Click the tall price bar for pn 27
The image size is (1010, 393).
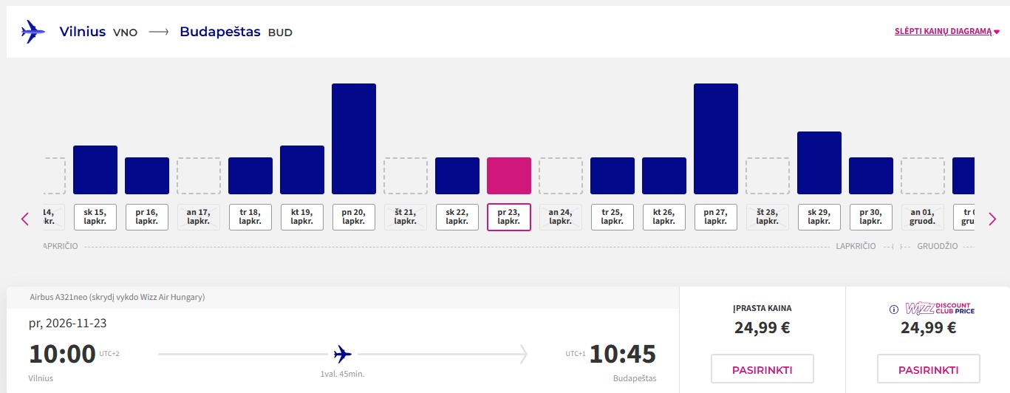pos(716,139)
